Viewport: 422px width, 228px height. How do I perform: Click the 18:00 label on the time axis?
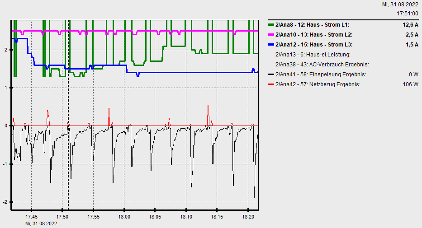[124, 217]
